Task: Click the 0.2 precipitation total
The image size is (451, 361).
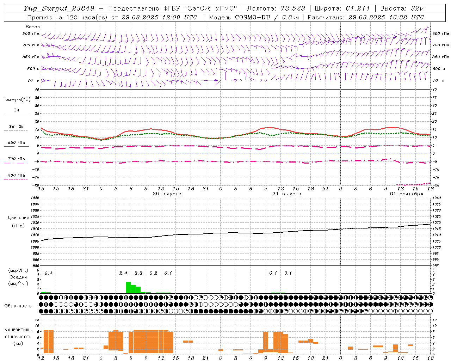Action: pyautogui.click(x=153, y=273)
